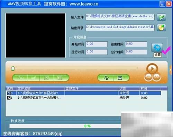The width and height of the screenshot is (173, 137).
Task: Choose output directory disc icon
Action: [x=161, y=28]
